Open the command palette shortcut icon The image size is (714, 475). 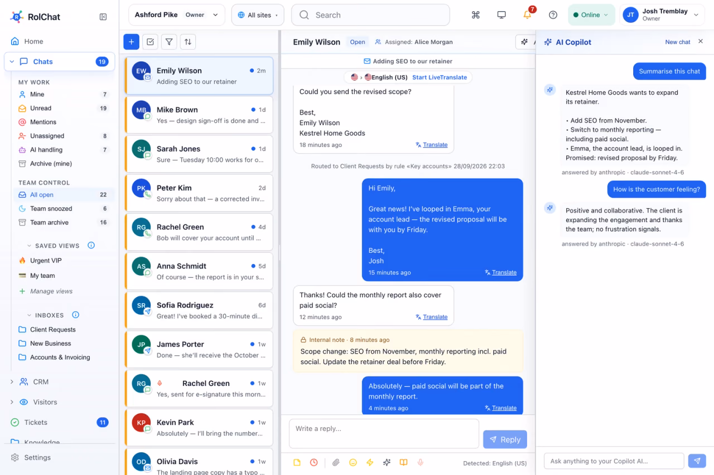(x=476, y=15)
